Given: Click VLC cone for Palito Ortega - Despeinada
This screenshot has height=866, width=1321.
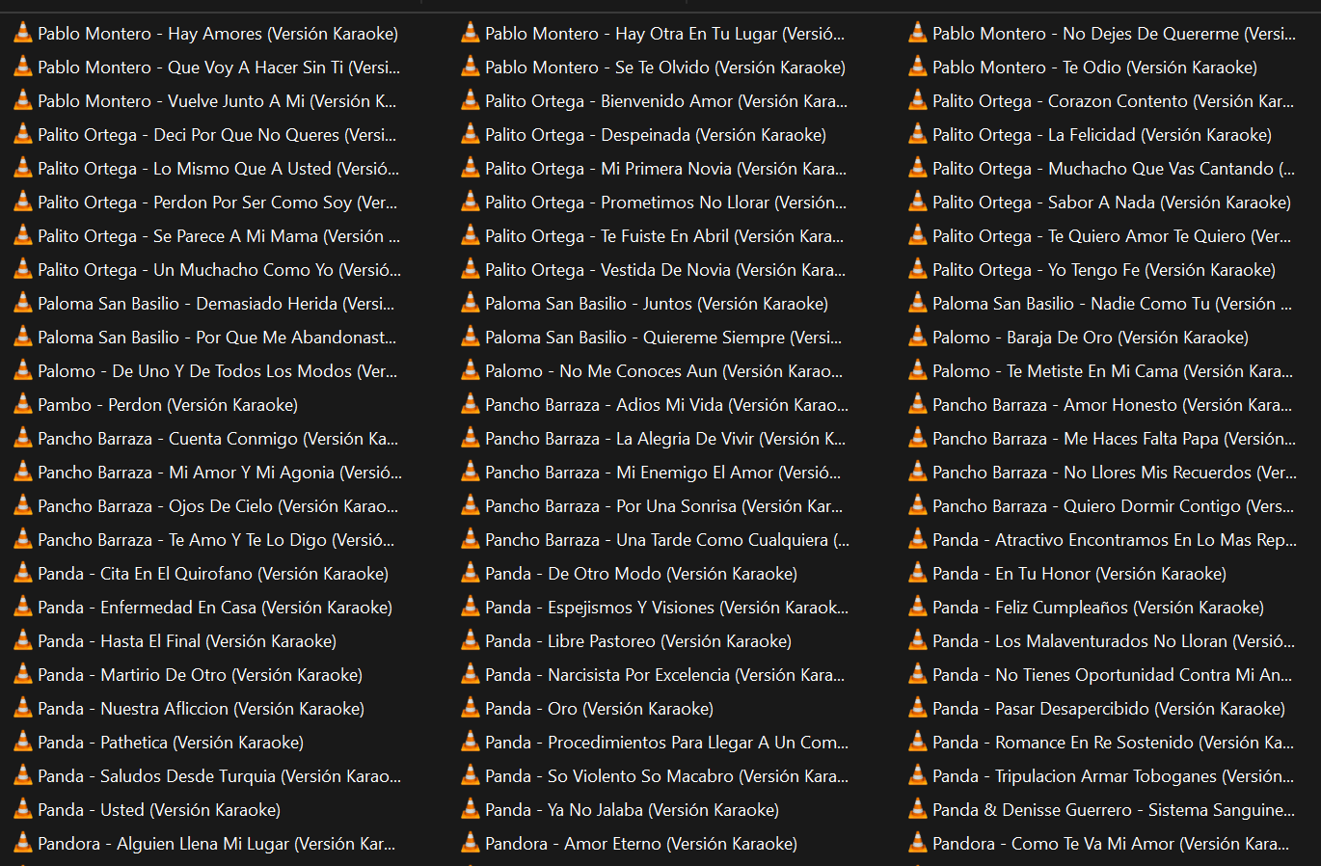Looking at the screenshot, I should tap(471, 135).
